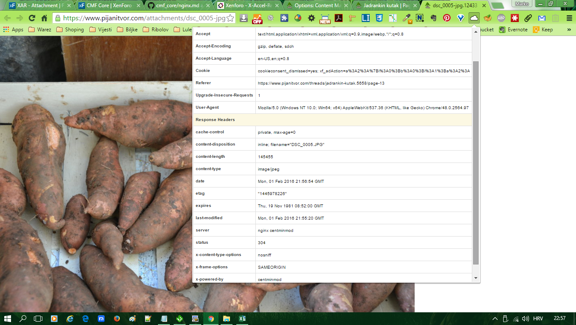This screenshot has height=325, width=576.
Task: Open Excel from the taskbar
Action: pos(242,319)
